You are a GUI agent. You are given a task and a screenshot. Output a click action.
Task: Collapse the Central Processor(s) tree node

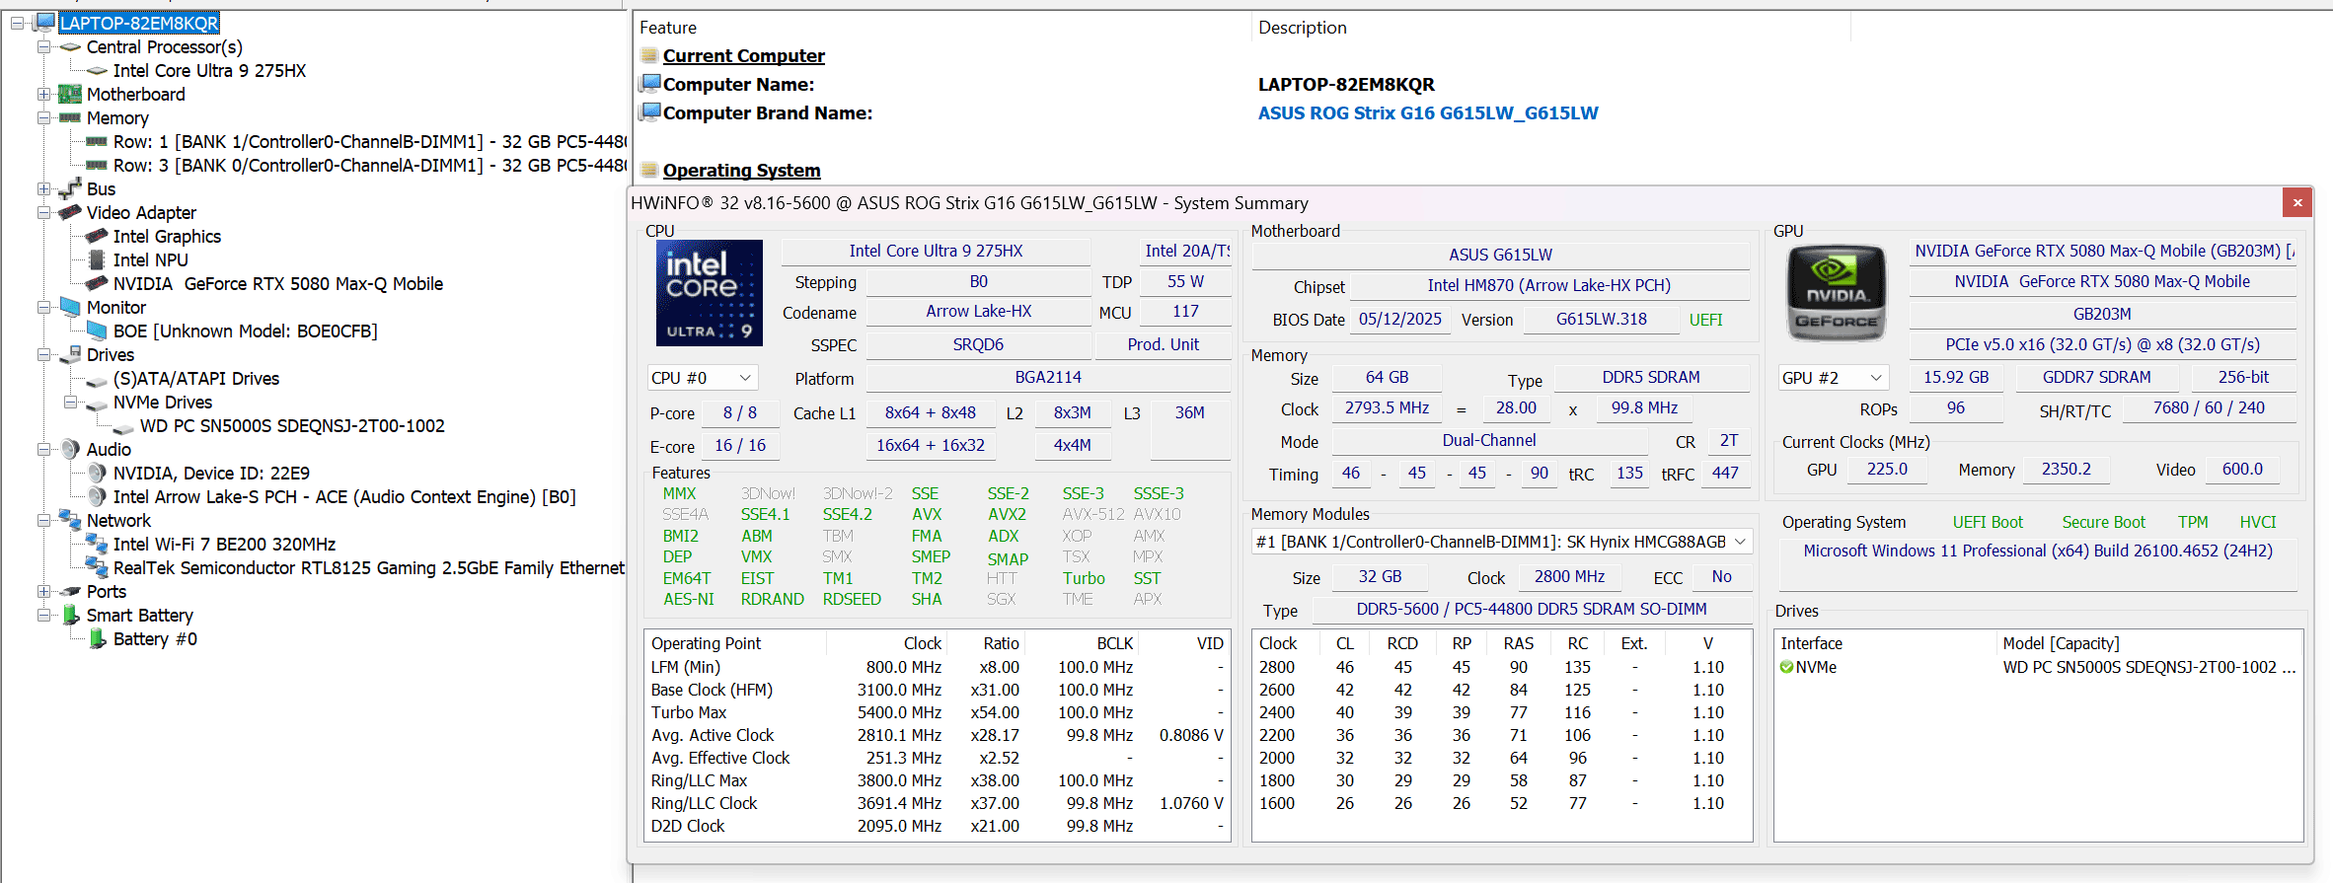pos(43,47)
